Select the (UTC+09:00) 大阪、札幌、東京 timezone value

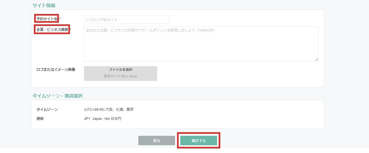coord(109,109)
